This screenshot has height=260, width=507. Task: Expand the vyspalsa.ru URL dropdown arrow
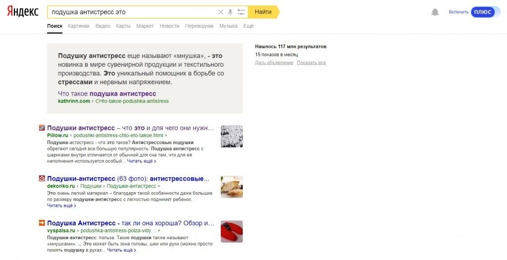click(x=159, y=231)
